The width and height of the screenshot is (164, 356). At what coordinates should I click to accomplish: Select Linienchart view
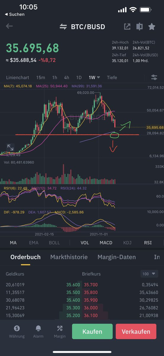pos(18,77)
